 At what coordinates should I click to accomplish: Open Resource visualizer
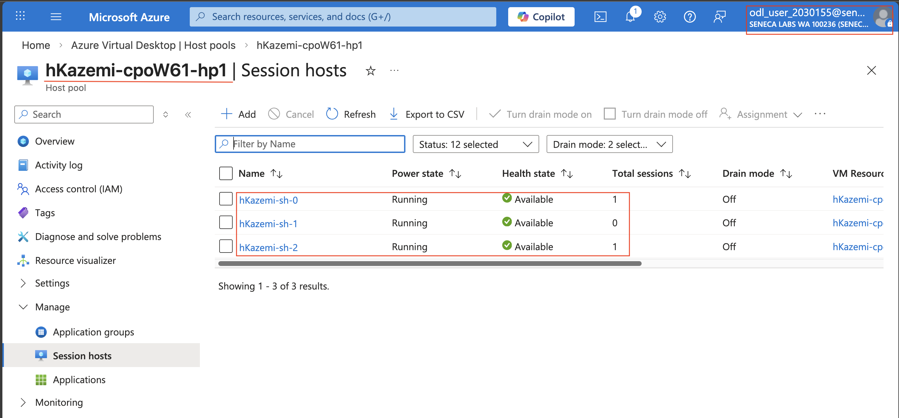[75, 261]
